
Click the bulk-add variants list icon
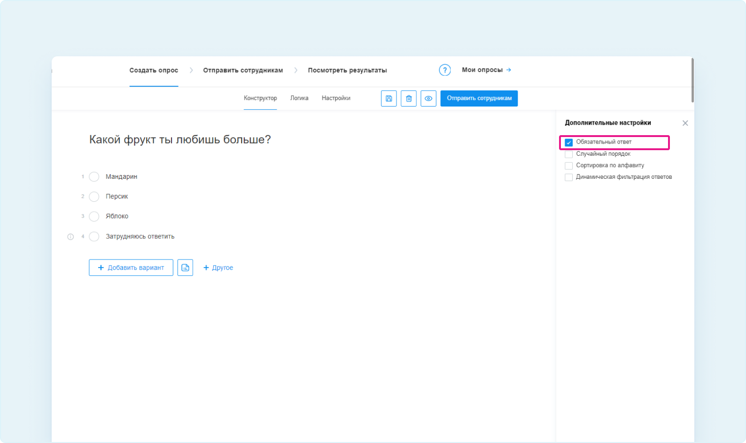point(185,267)
